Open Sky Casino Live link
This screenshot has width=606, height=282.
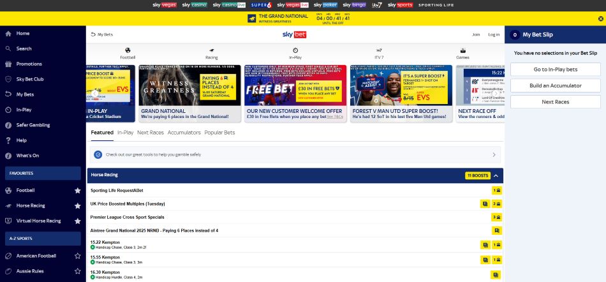pyautogui.click(x=229, y=5)
